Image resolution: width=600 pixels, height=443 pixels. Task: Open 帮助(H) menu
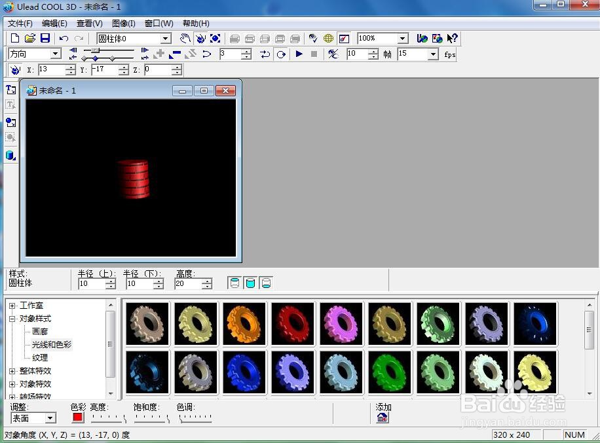(x=196, y=24)
